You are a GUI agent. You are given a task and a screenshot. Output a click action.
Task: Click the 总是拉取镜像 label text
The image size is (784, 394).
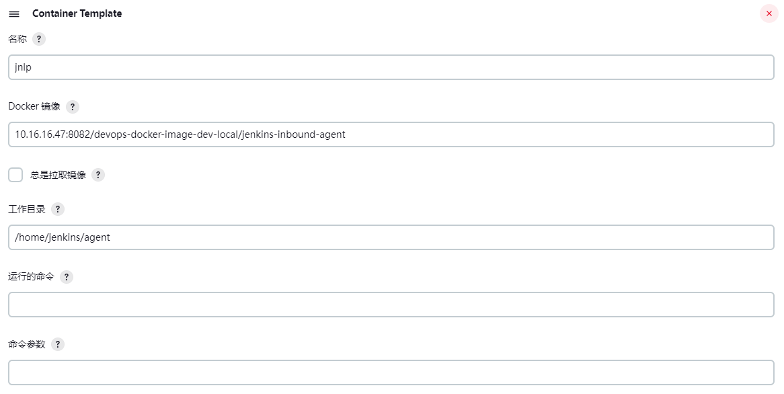pos(58,175)
